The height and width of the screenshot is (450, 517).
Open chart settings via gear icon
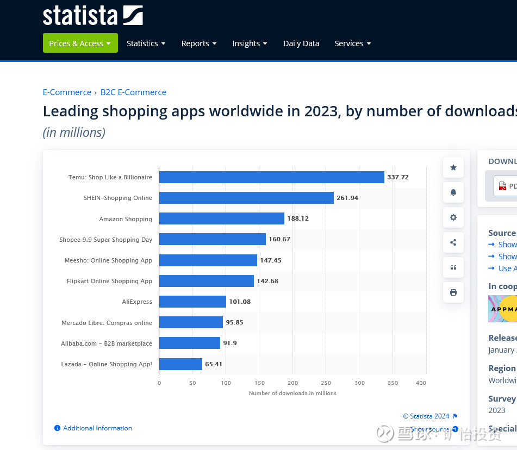click(453, 217)
